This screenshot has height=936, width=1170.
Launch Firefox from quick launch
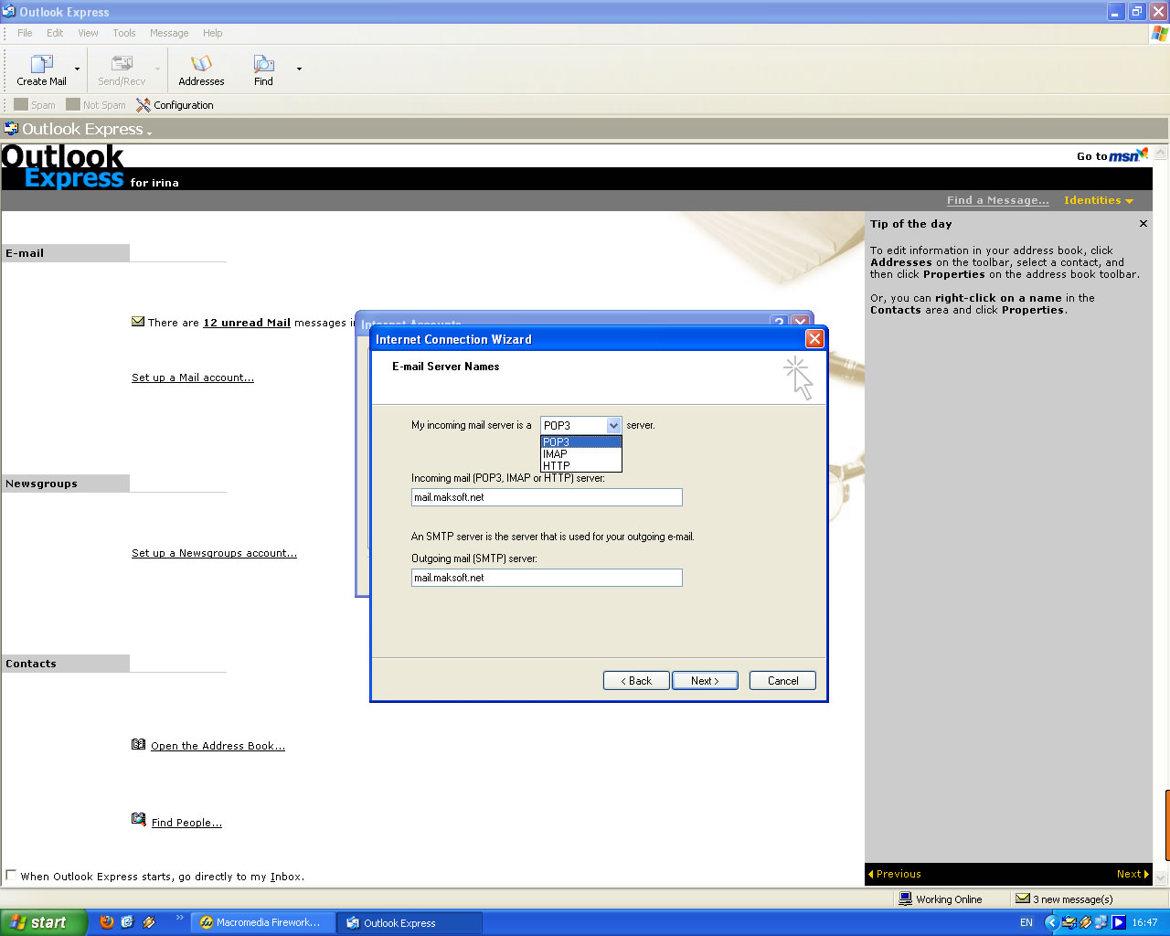point(107,922)
